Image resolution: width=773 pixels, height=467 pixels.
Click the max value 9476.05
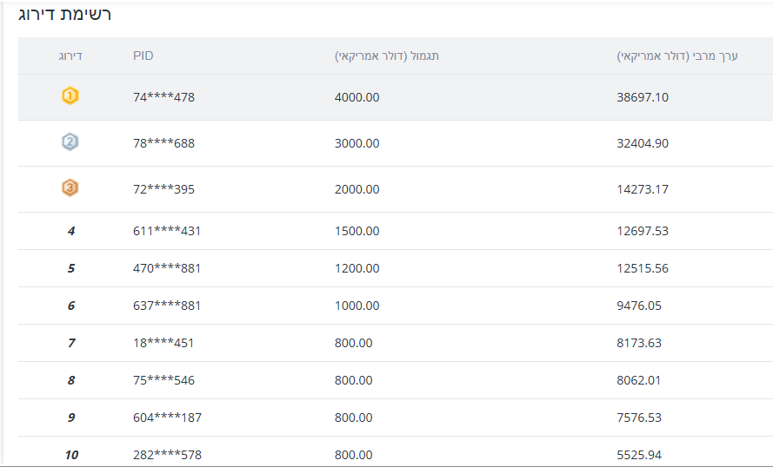point(639,306)
